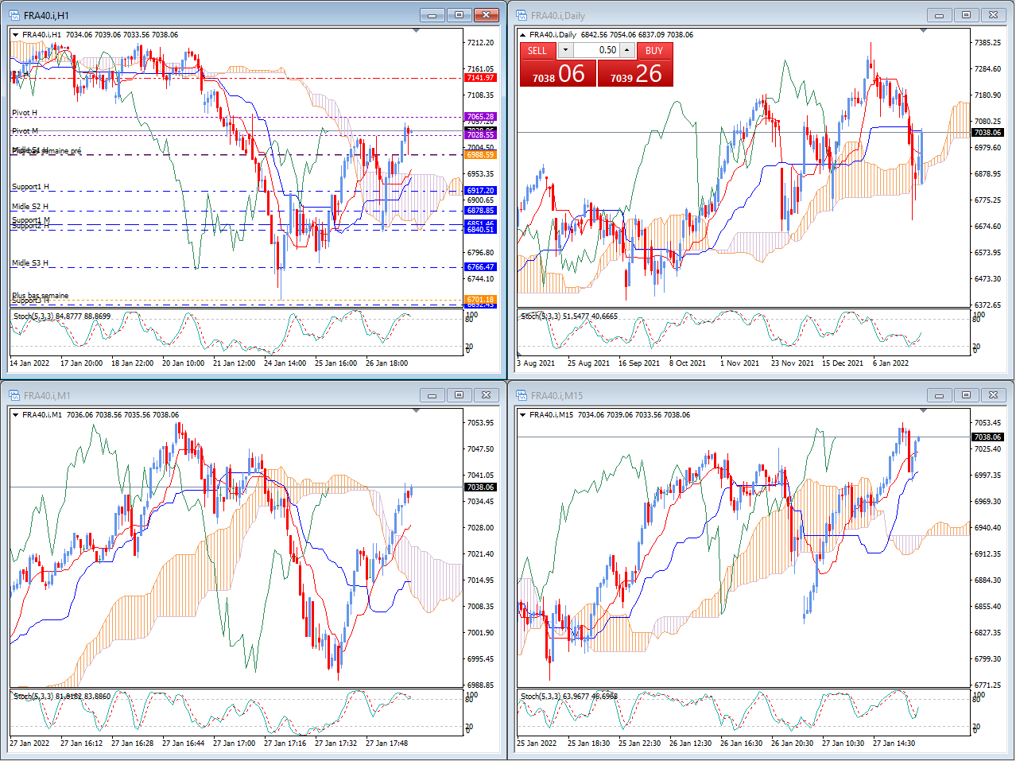Expand one-click trading arrow on H1 chart
1016x761 pixels.
tap(15, 35)
